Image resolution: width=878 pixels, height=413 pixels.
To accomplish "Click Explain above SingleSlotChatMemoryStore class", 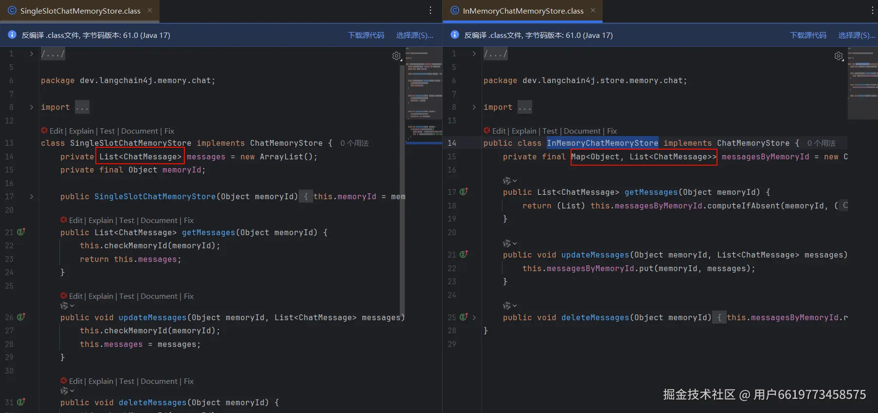I will click(x=81, y=131).
